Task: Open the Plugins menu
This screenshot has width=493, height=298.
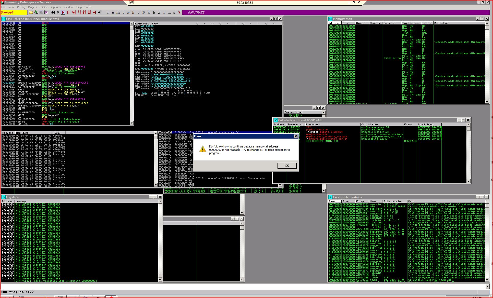Action: click(32, 7)
